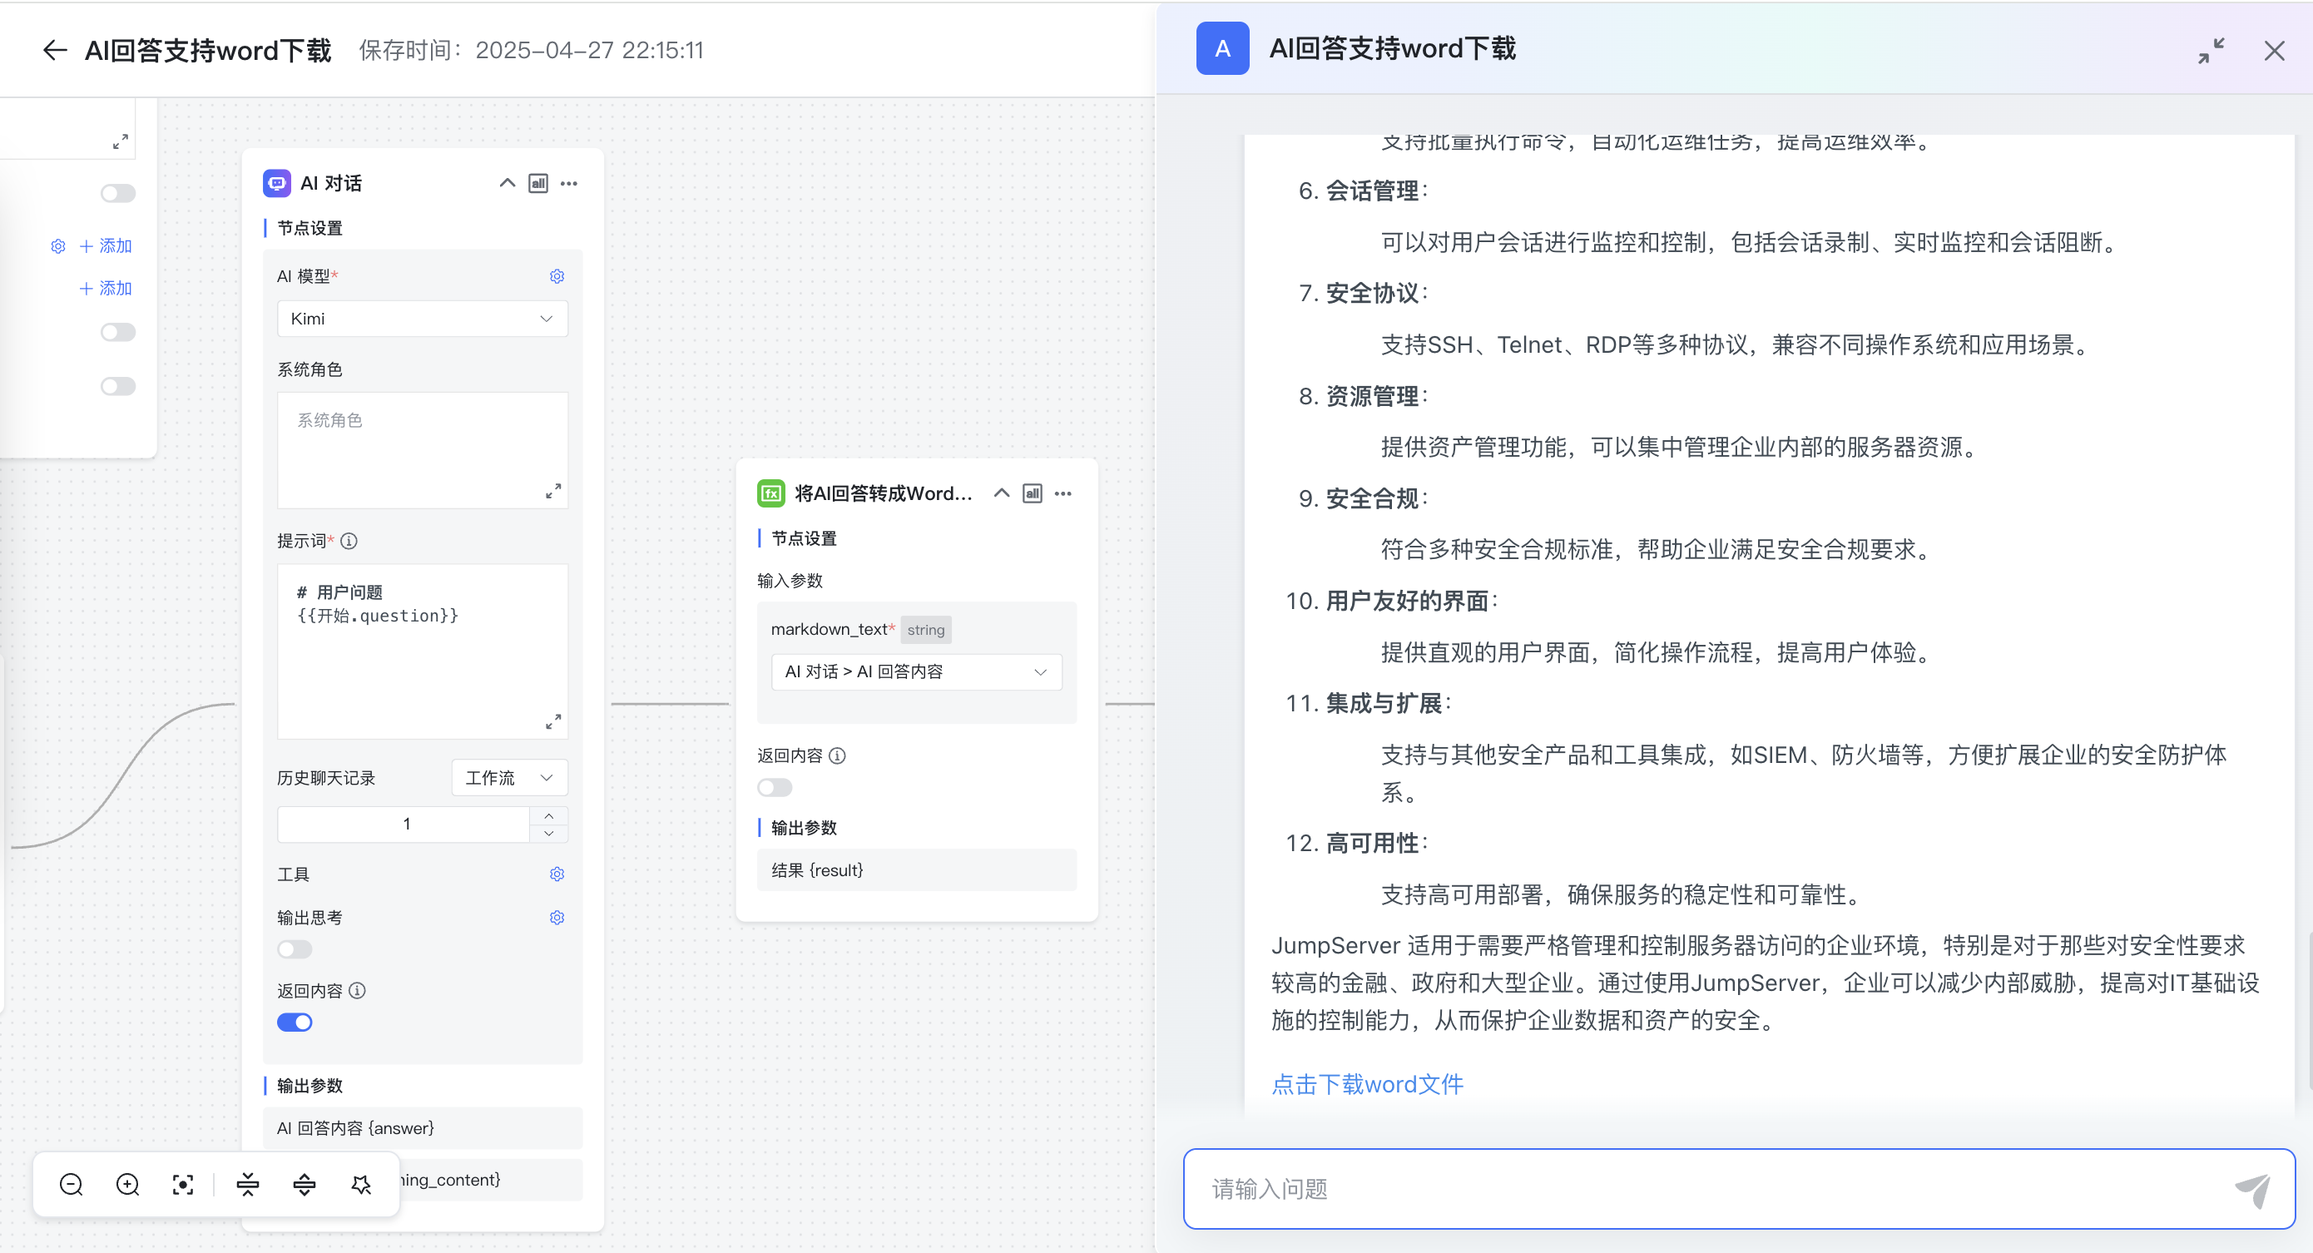Viewport: 2313px width, 1253px height.
Task: Enable 输出思考 toggle in AI 对话
Action: 295,949
